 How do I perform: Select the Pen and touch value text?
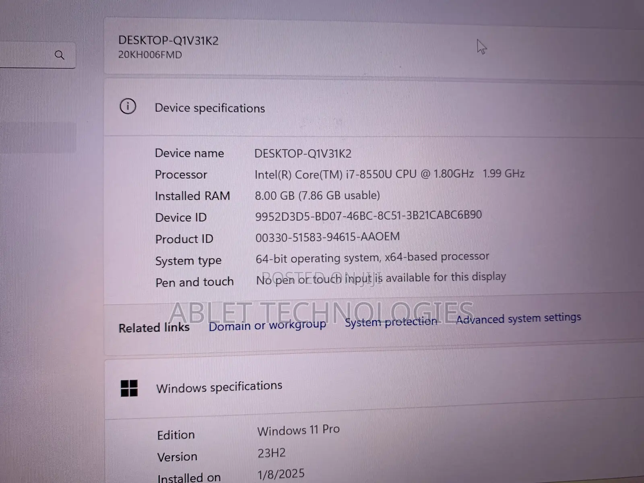tap(381, 278)
